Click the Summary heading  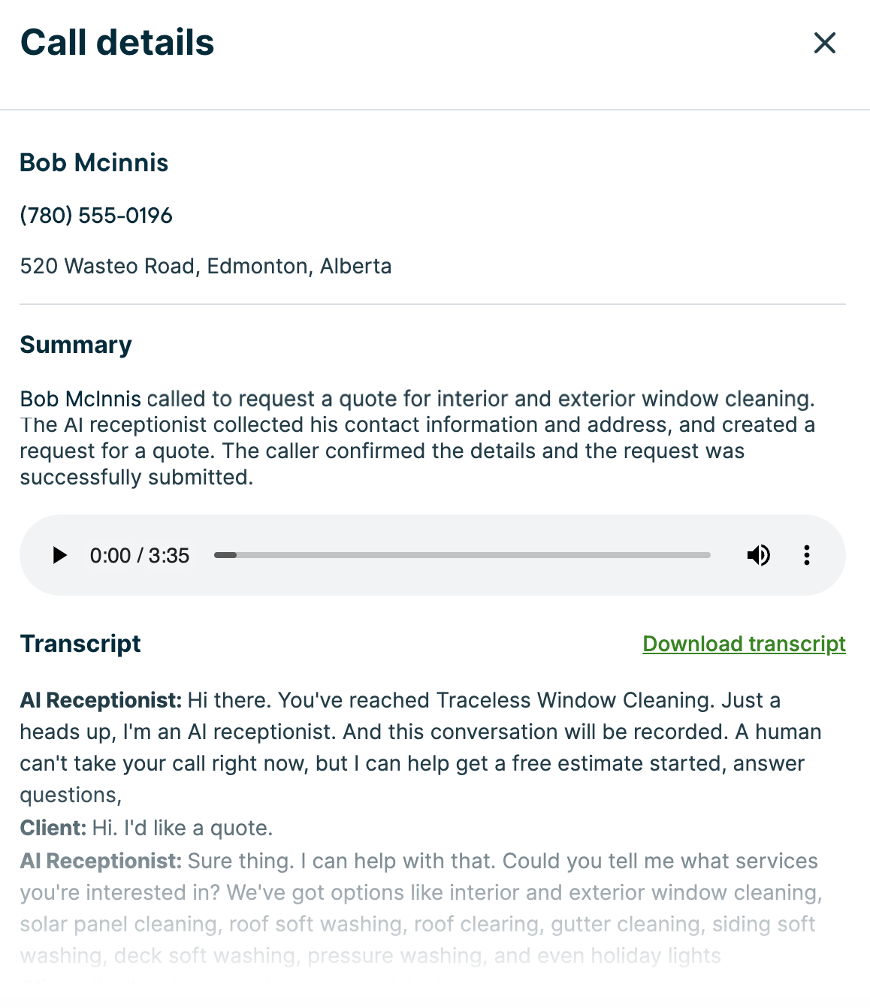tap(76, 345)
